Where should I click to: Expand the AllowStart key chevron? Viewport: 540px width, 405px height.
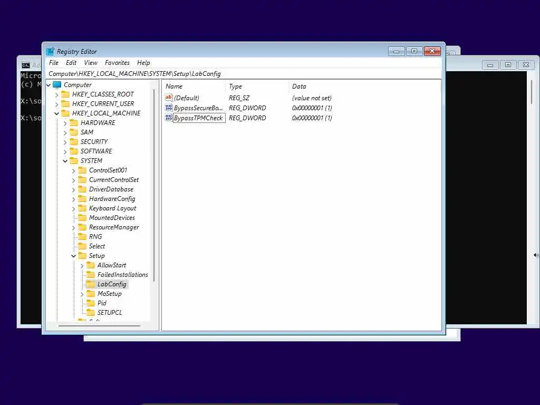[82, 266]
